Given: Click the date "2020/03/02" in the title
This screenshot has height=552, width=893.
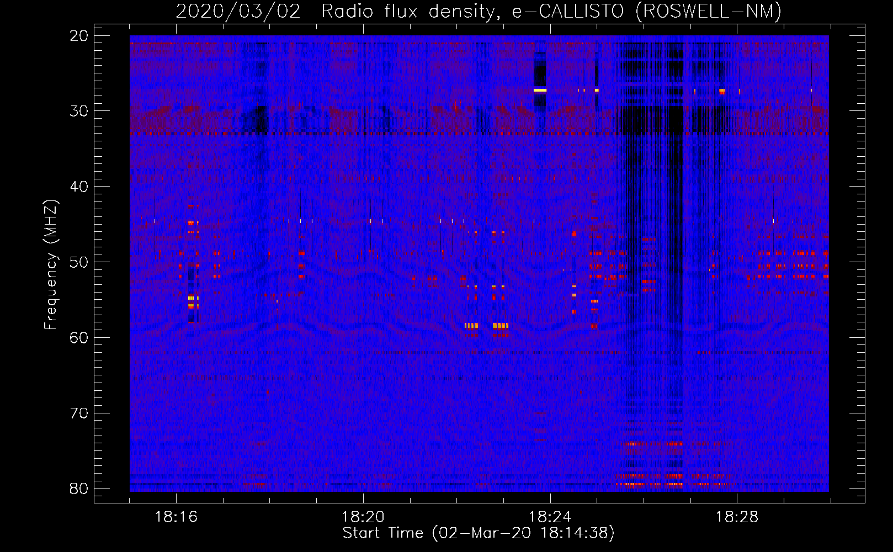Looking at the screenshot, I should point(238,11).
